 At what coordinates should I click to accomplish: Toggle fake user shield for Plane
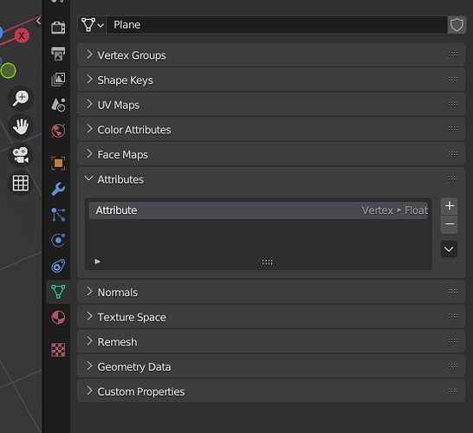(x=457, y=25)
